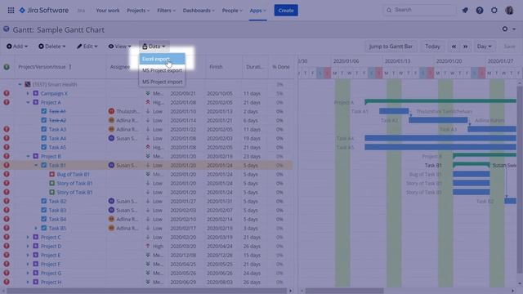Image resolution: width=523 pixels, height=294 pixels.
Task: Go to previous timeline period arrows
Action: [454, 47]
